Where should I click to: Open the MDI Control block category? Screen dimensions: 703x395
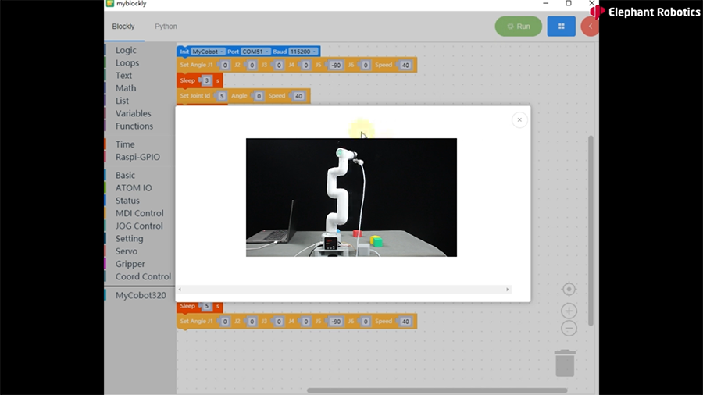pyautogui.click(x=140, y=213)
